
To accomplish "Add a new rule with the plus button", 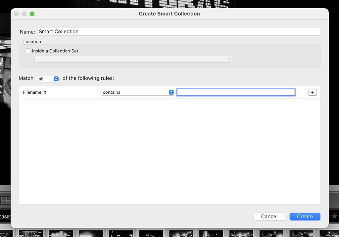I will pos(312,92).
